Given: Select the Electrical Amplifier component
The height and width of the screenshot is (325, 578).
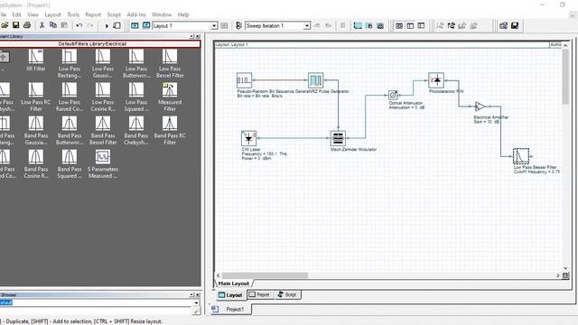Looking at the screenshot, I should (480, 107).
